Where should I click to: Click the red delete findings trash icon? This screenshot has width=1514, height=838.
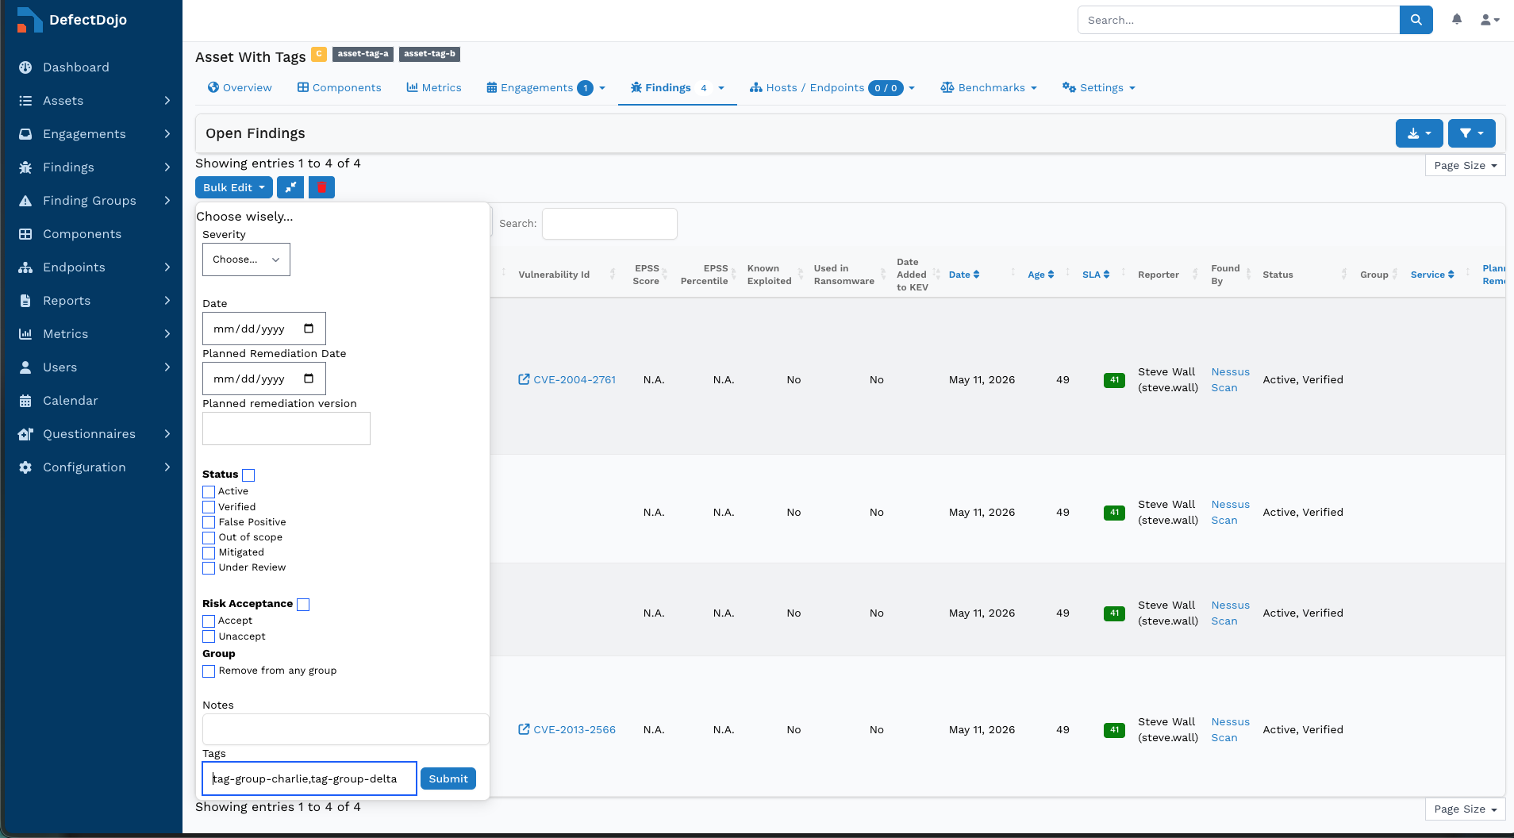(x=321, y=187)
